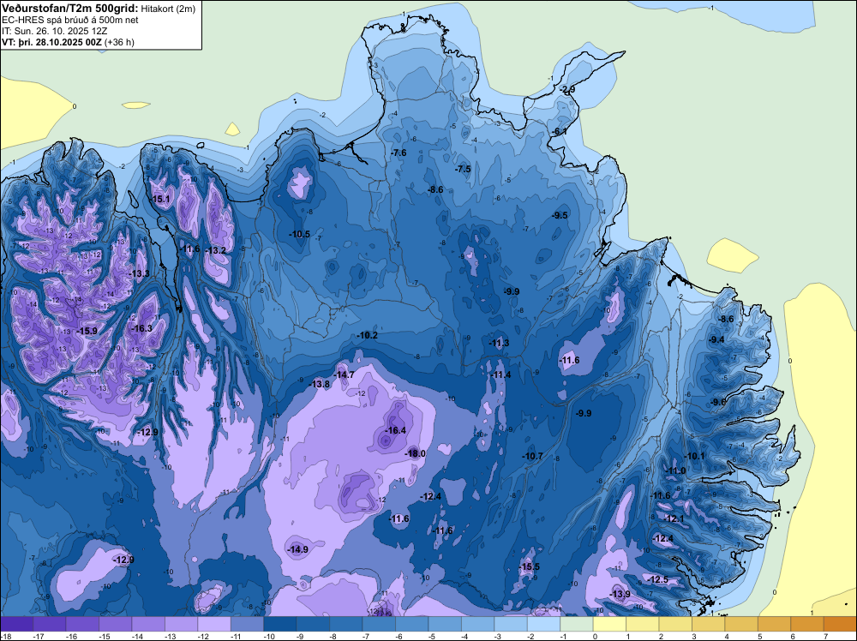Image resolution: width=857 pixels, height=641 pixels.
Task: Click the -18.0 temperature label on the map
Action: point(416,453)
